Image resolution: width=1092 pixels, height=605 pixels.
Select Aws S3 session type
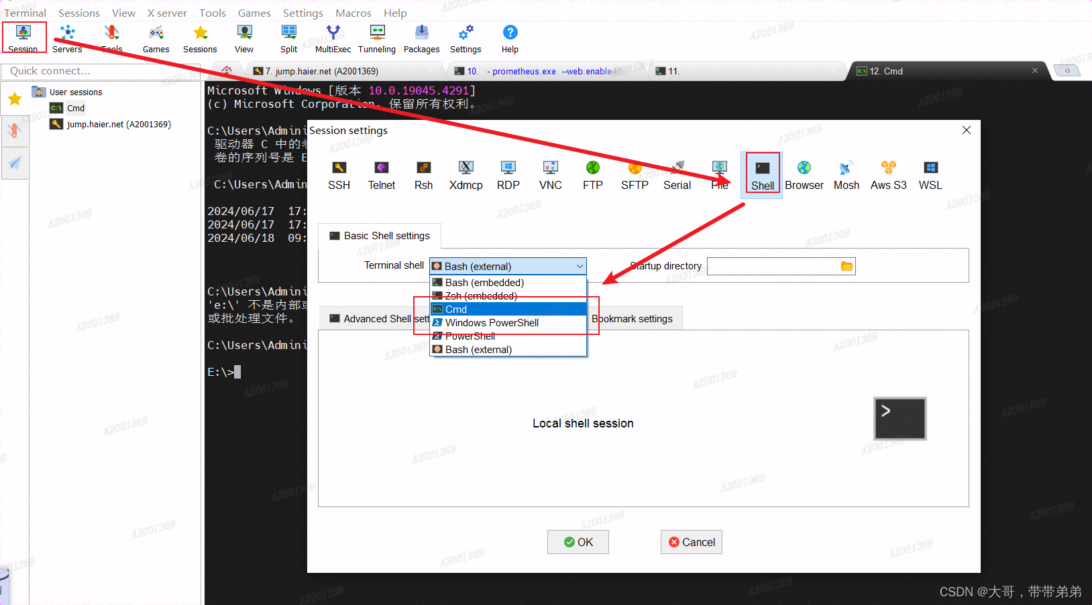point(888,176)
